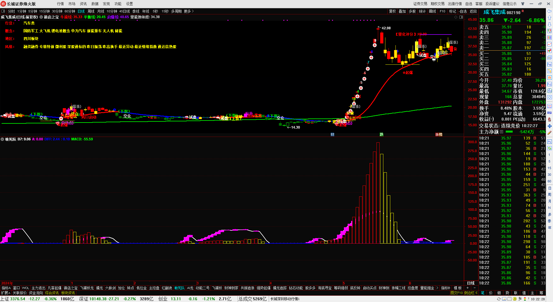The width and height of the screenshot is (553, 302).
Task: Select the 30-minute period in right sidebar
Action: pos(550,175)
